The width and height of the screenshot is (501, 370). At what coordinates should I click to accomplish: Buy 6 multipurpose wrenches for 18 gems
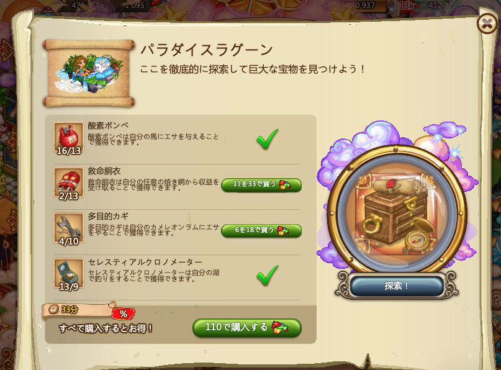[261, 231]
